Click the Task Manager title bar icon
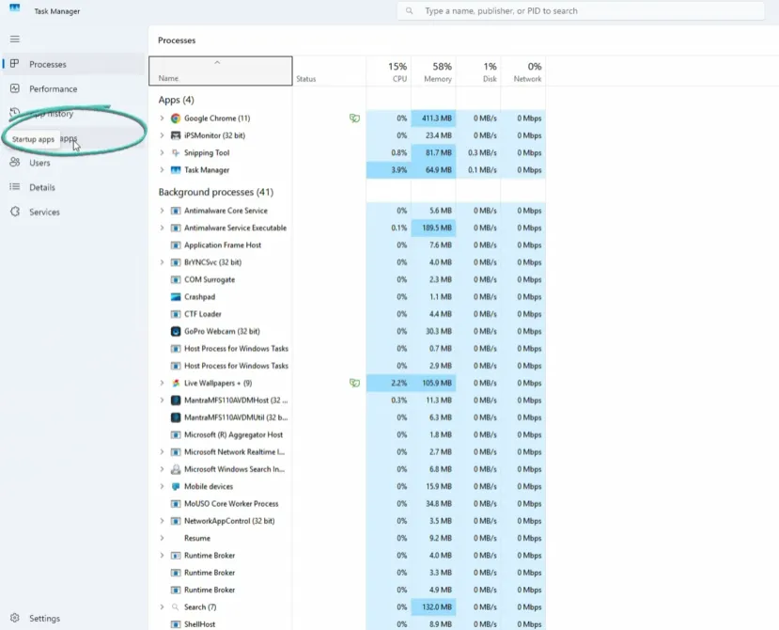Viewport: 779px width, 630px height. click(15, 8)
